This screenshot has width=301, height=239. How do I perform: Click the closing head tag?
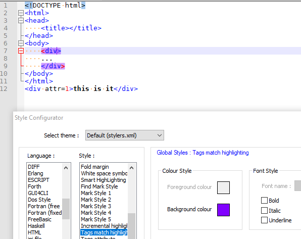39,35
